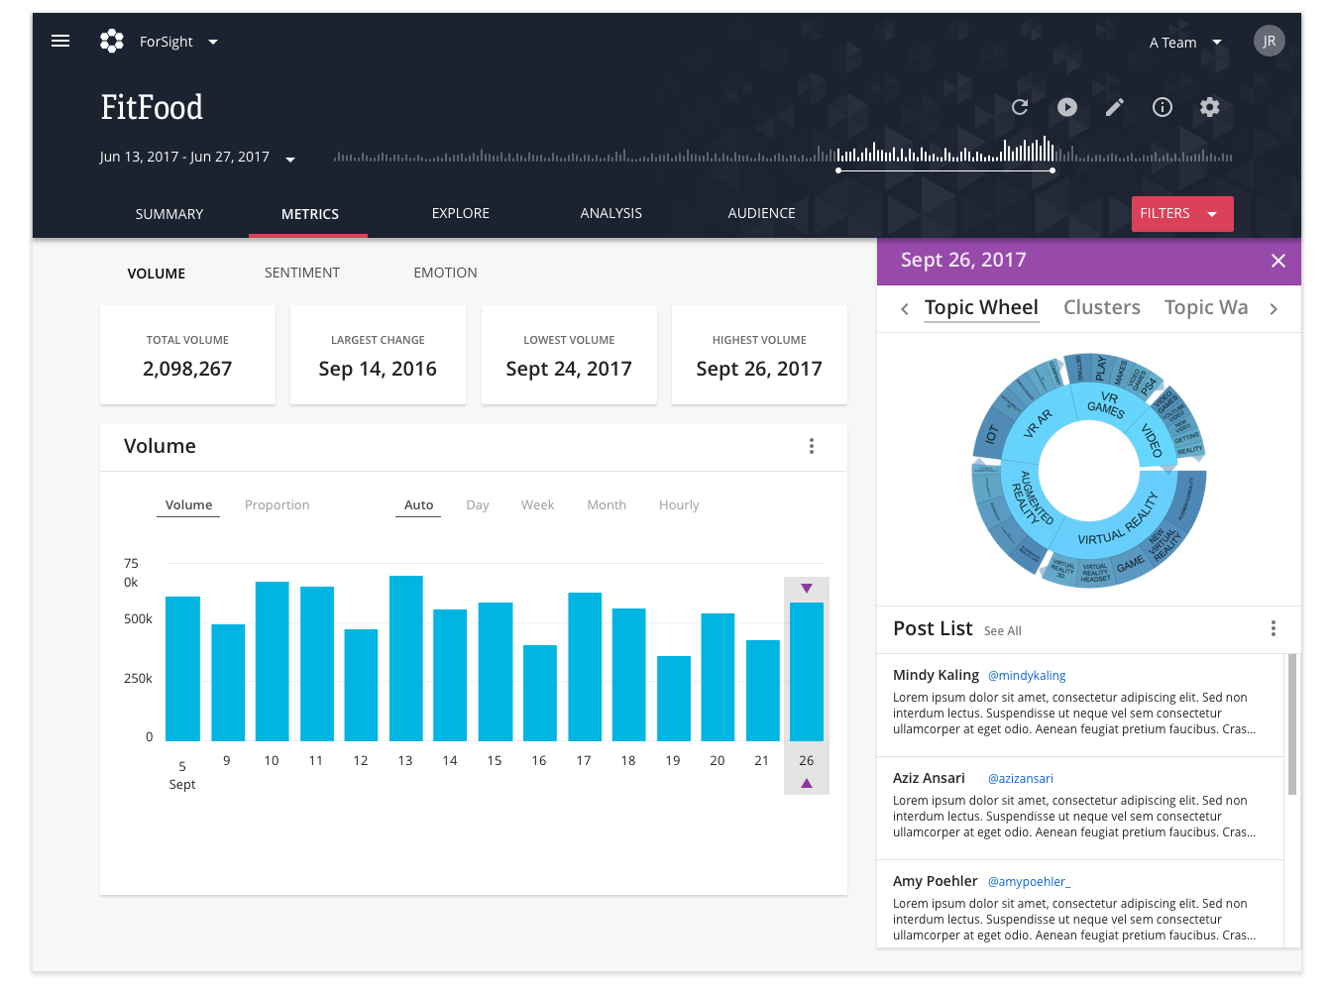Open the @azizansari profile link
Screen dimensions: 1330x991
tap(1021, 779)
